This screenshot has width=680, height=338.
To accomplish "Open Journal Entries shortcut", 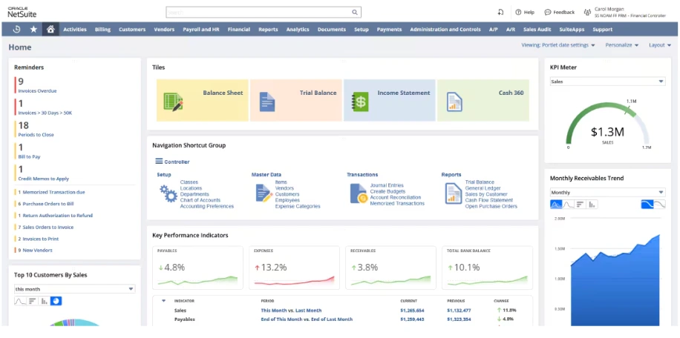I will coord(387,185).
